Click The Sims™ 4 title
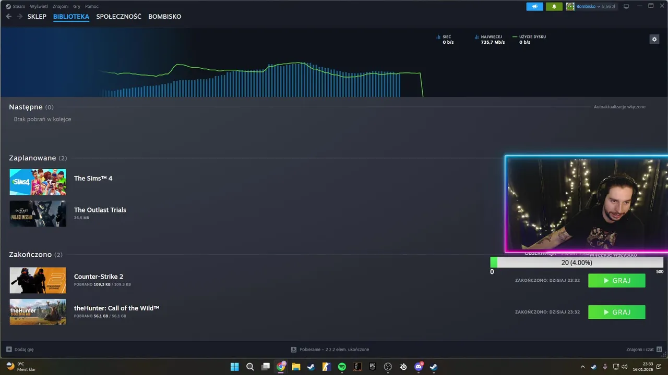 [x=93, y=178]
